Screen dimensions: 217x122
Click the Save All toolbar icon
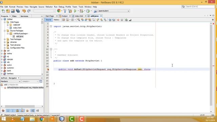18,11
